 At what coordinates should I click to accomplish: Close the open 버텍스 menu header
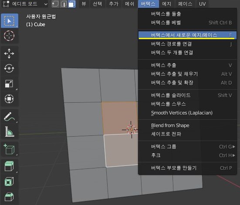[148, 4]
